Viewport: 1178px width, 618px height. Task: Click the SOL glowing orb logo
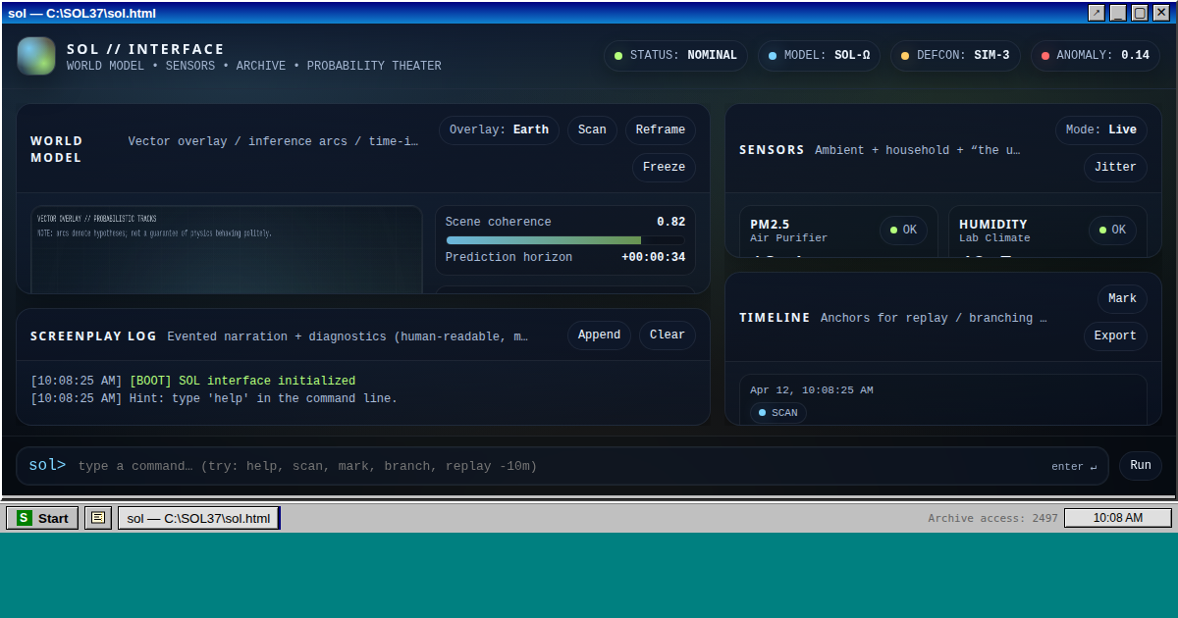pyautogui.click(x=36, y=56)
